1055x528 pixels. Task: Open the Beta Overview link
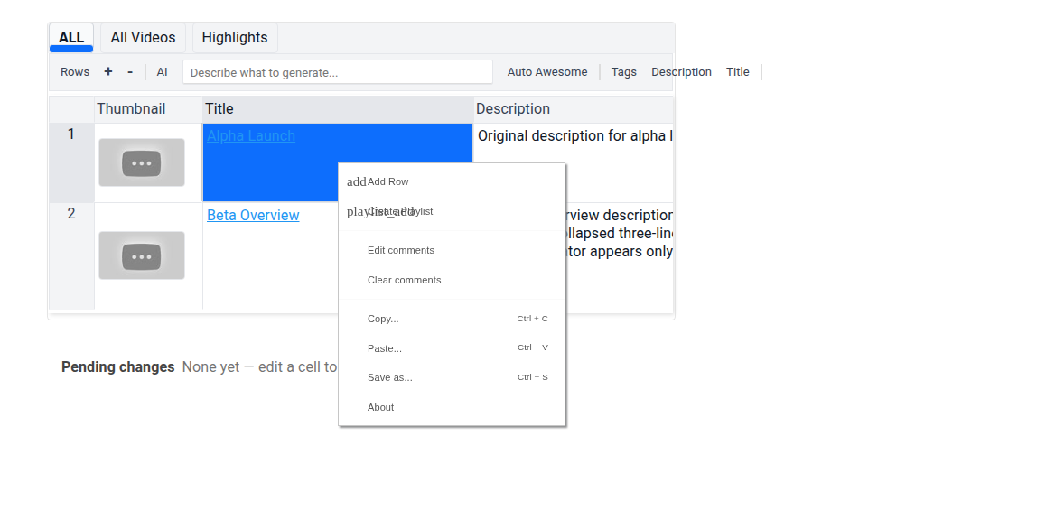[253, 215]
